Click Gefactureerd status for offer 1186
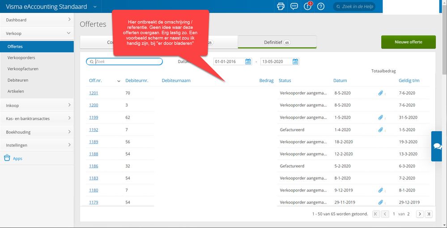 pyautogui.click(x=292, y=166)
